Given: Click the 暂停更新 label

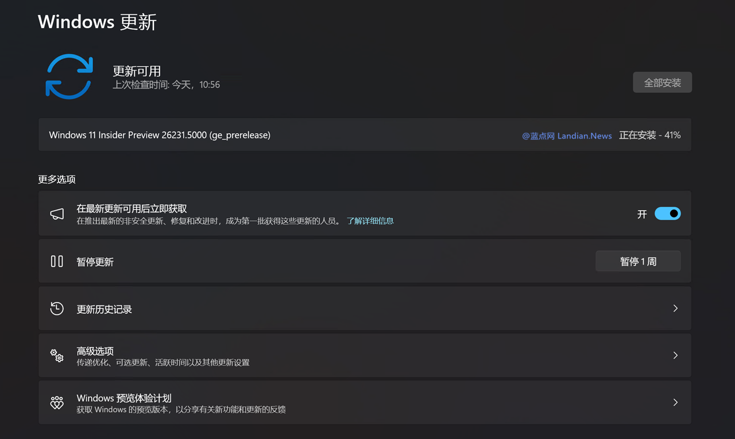Looking at the screenshot, I should point(95,262).
